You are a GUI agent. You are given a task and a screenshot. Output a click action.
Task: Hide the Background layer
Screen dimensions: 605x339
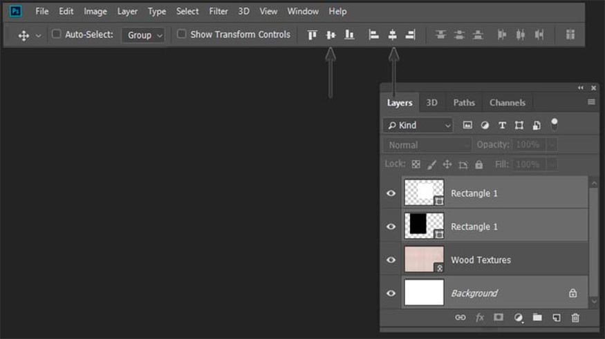point(391,293)
